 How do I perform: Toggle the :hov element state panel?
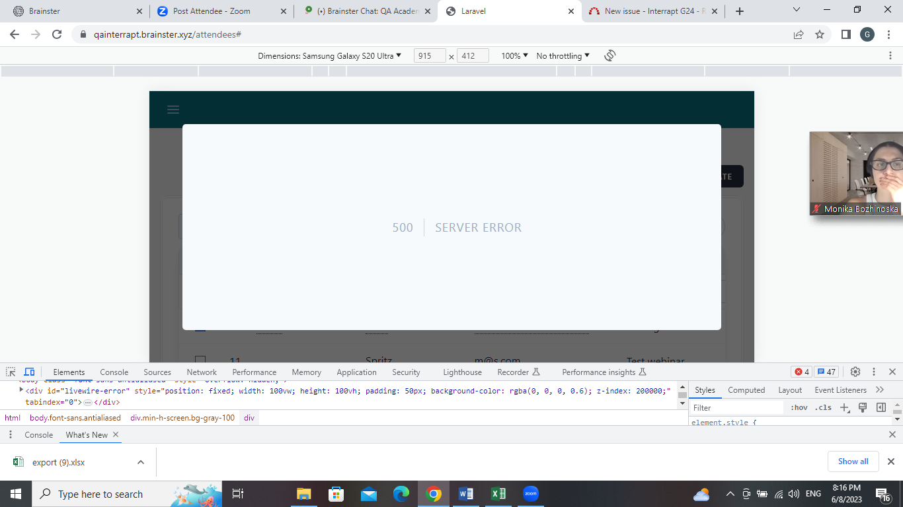[799, 408]
